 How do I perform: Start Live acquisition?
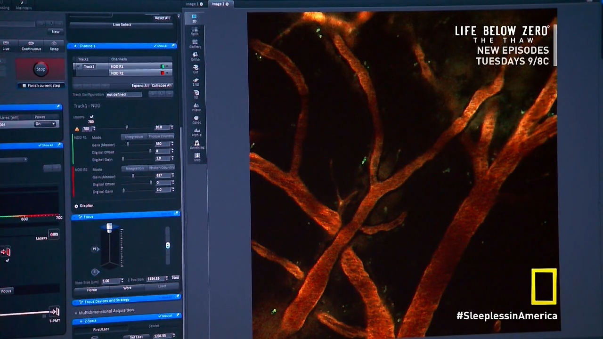(6, 46)
